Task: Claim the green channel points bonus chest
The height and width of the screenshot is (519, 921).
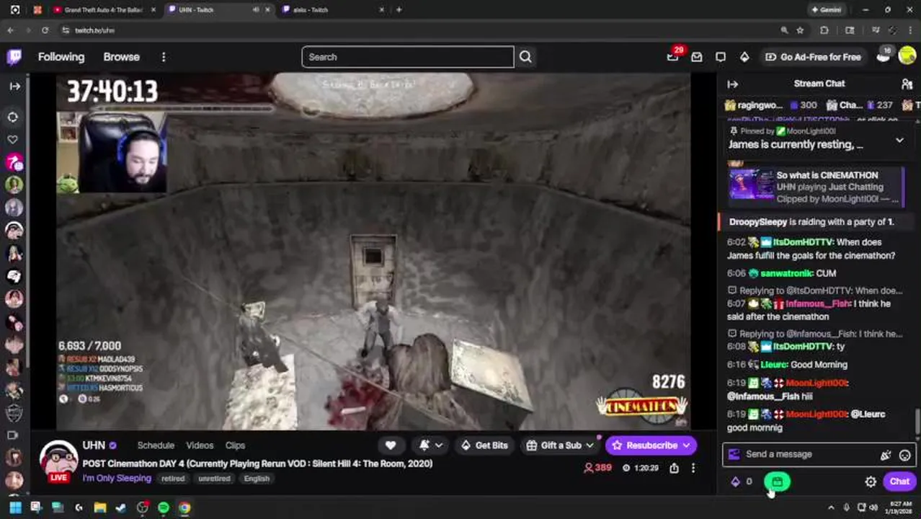Action: 777,482
